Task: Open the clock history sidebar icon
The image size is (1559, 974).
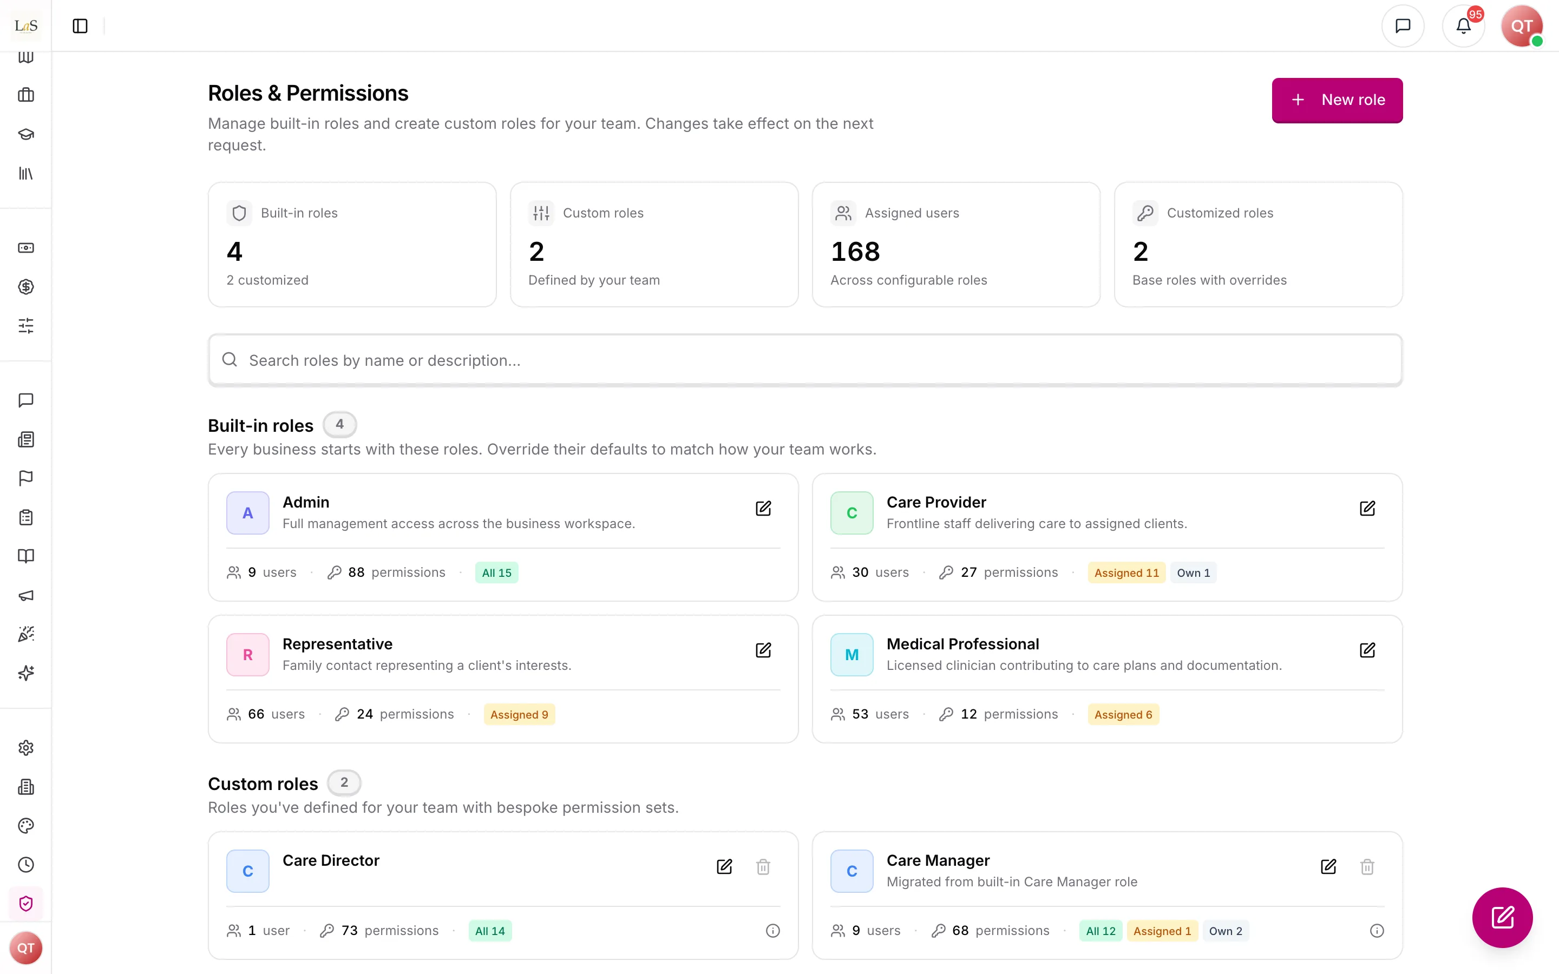Action: coord(26,865)
